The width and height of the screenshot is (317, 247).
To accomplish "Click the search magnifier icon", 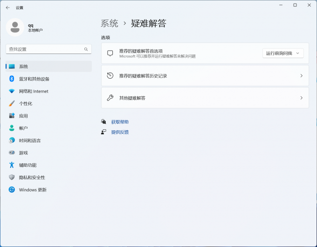I will [x=86, y=49].
